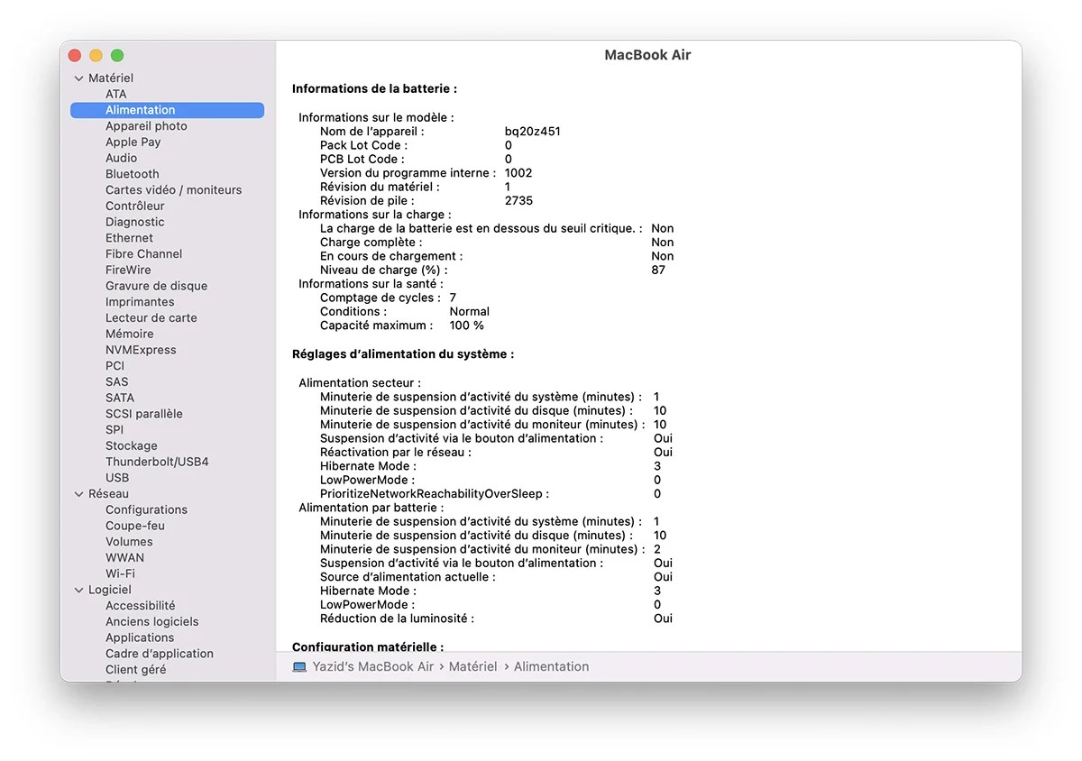This screenshot has height=761, width=1082.
Task: Select Apple Pay in sidebar
Action: (133, 142)
